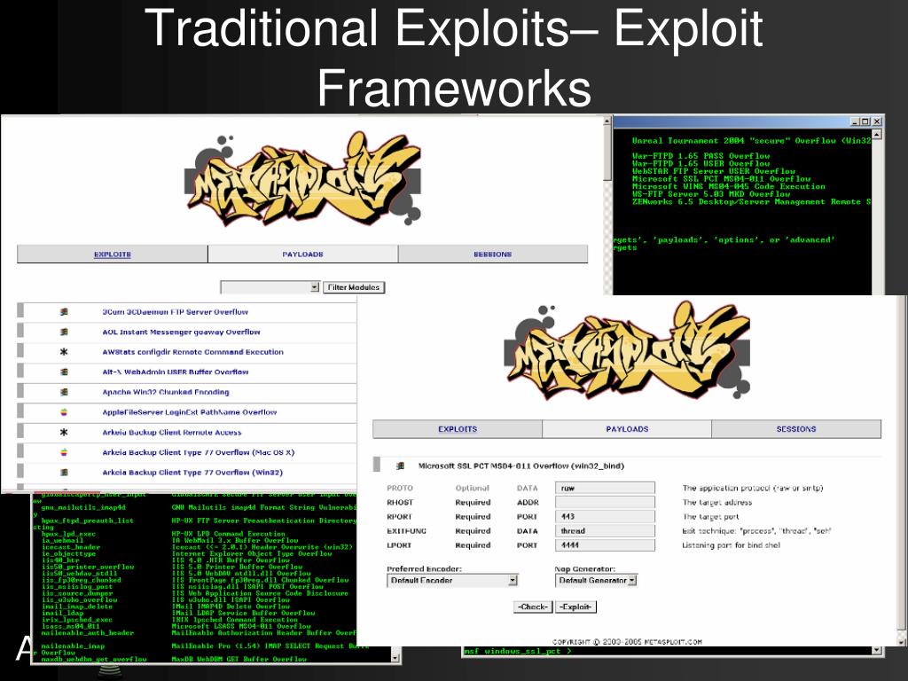Click the Windows icon beside Microsoft SSL PCT MS04-011 Overflow
The width and height of the screenshot is (908, 681).
400,466
